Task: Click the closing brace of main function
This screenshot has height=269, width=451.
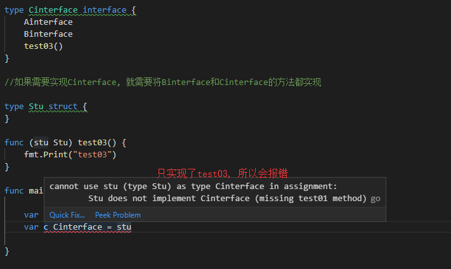Action: (7, 251)
